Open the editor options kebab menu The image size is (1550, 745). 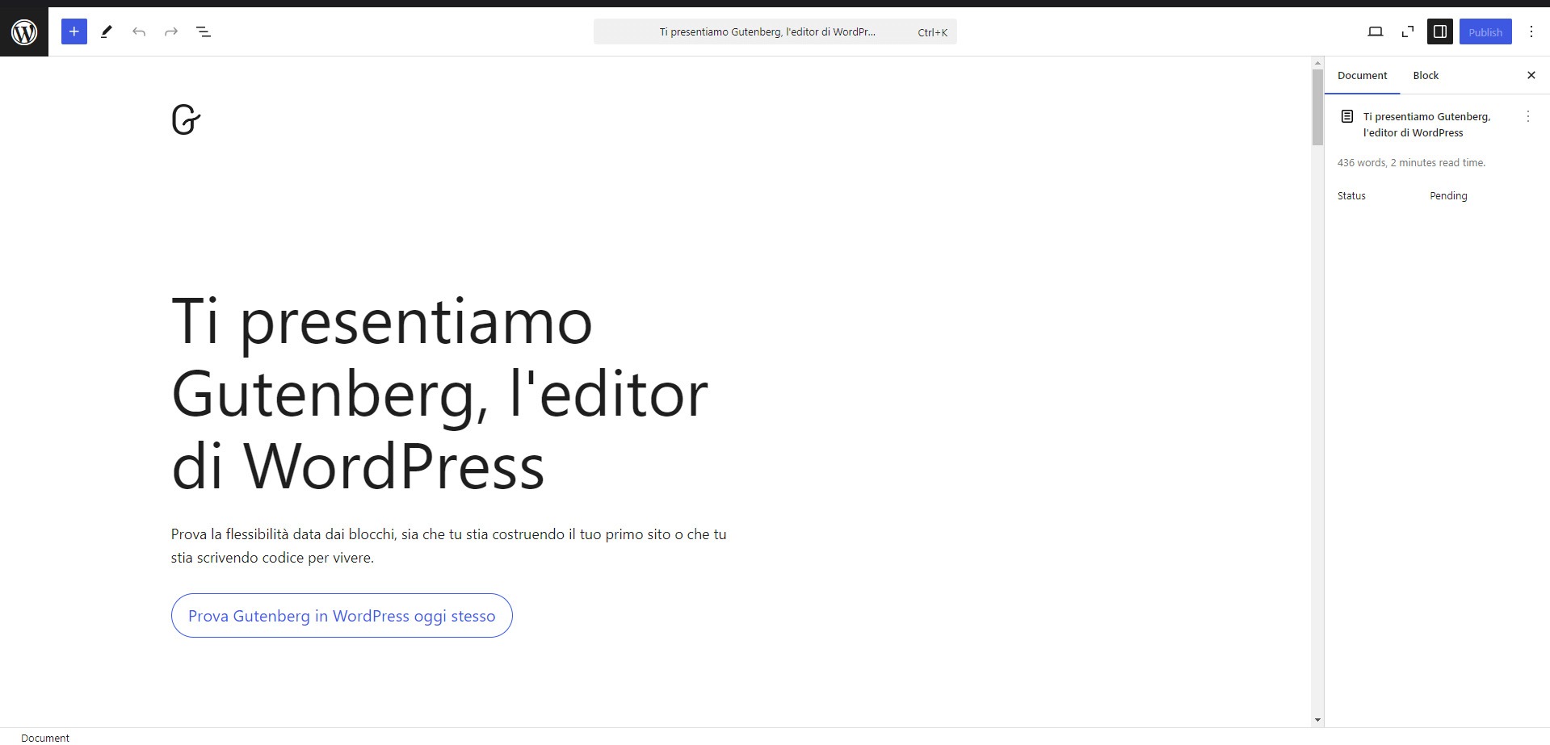click(1531, 31)
